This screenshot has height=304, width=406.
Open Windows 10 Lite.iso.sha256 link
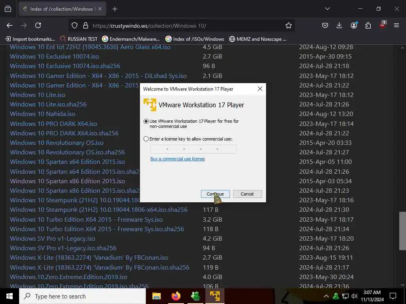tap(48, 104)
